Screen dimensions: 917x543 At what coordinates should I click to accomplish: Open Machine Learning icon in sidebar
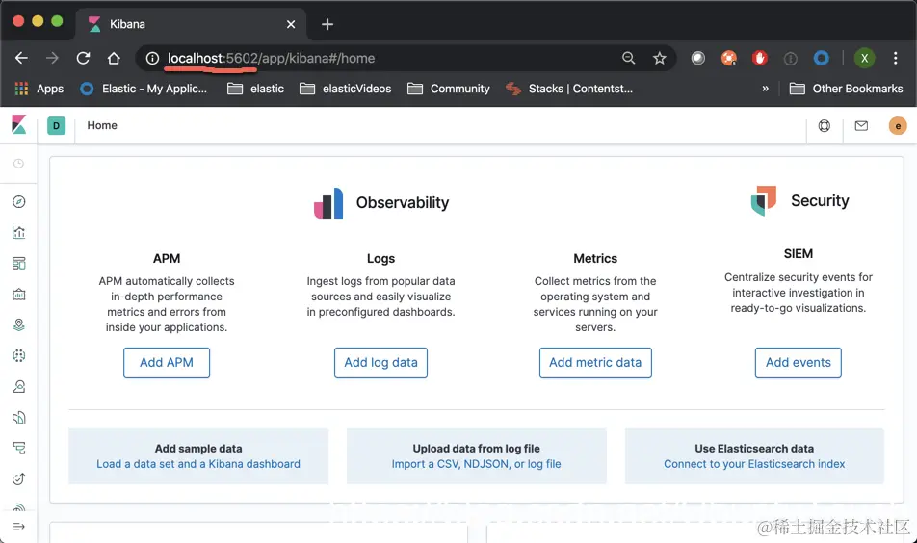point(18,355)
